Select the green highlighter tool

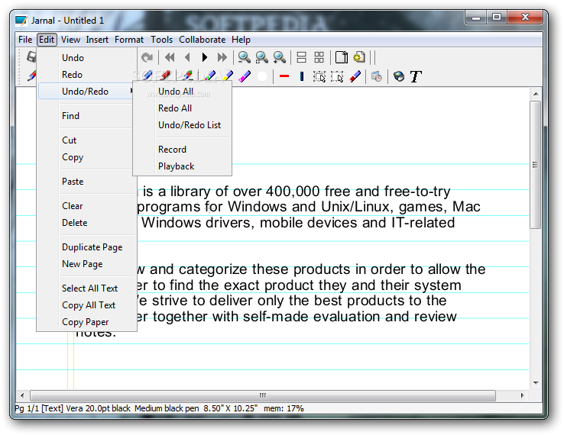click(209, 76)
